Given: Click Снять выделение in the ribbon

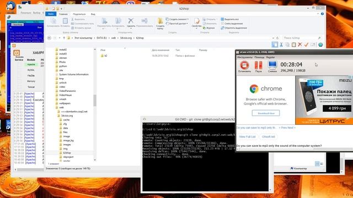Looking at the screenshot, I should [232, 24].
